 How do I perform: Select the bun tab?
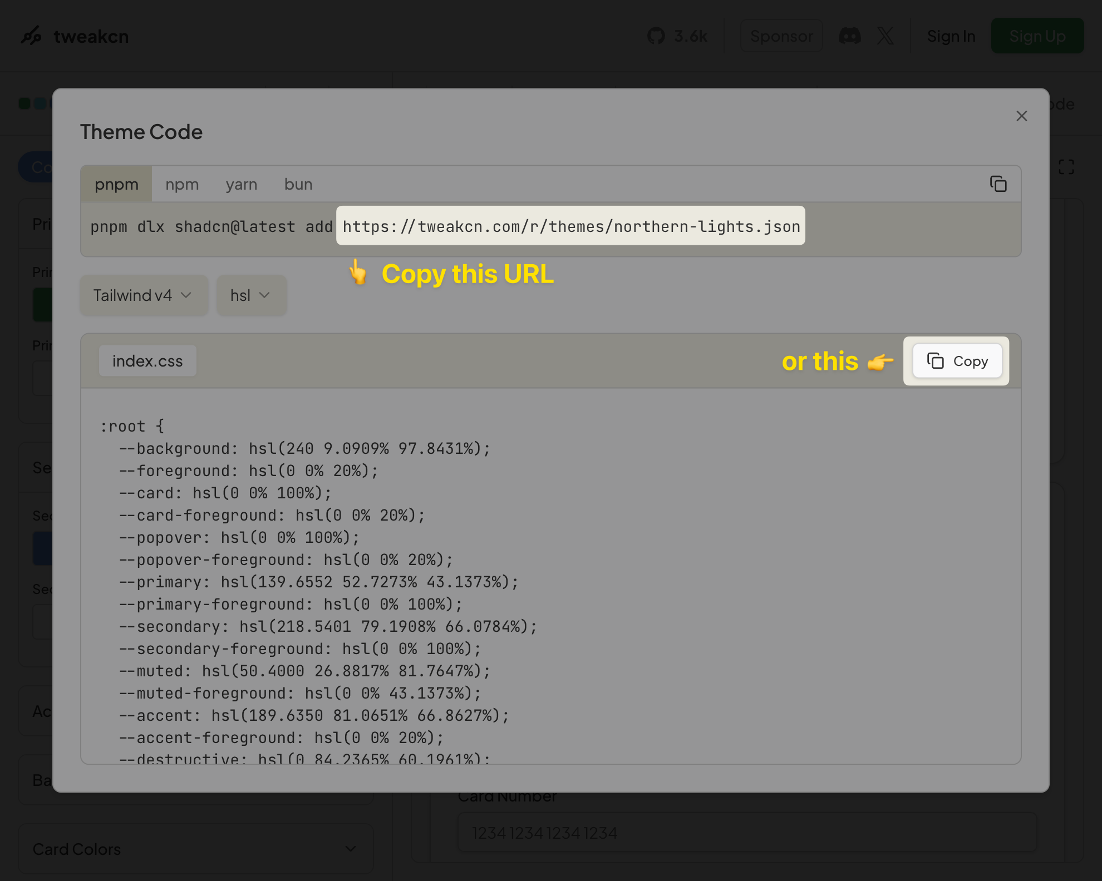[298, 184]
